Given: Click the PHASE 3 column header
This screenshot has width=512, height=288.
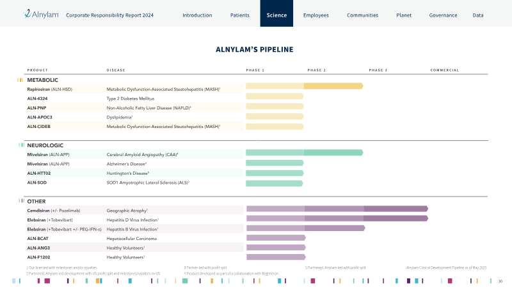Looking at the screenshot, I should [378, 70].
